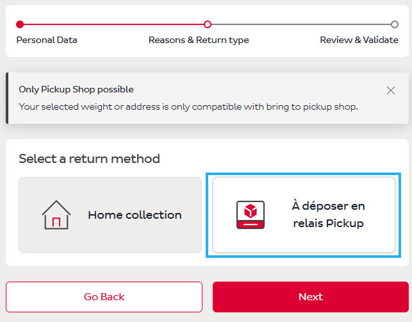
Task: Select the Home collection text label
Action: (135, 215)
